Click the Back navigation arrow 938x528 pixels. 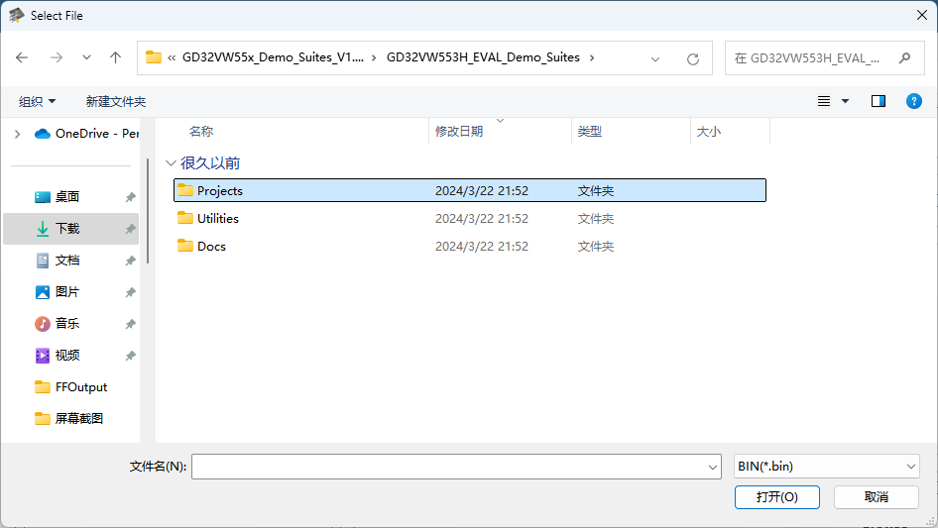[x=23, y=57]
